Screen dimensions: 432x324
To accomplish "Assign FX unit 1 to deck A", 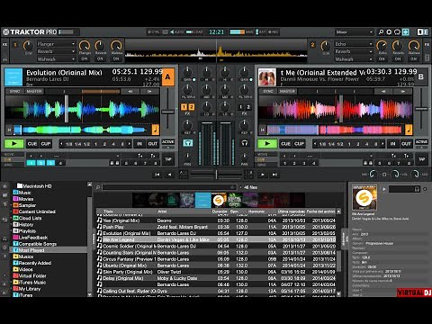I will click(184, 107).
